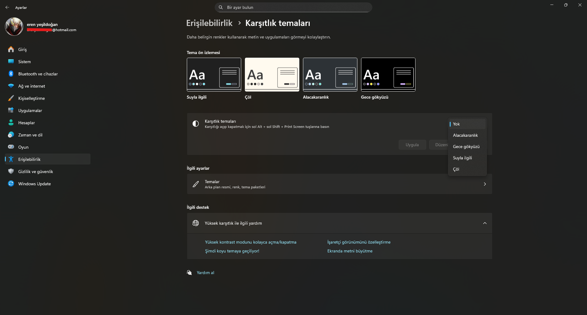Collapse the Yüksek karşıtlık ile ilgili yardım section

485,223
